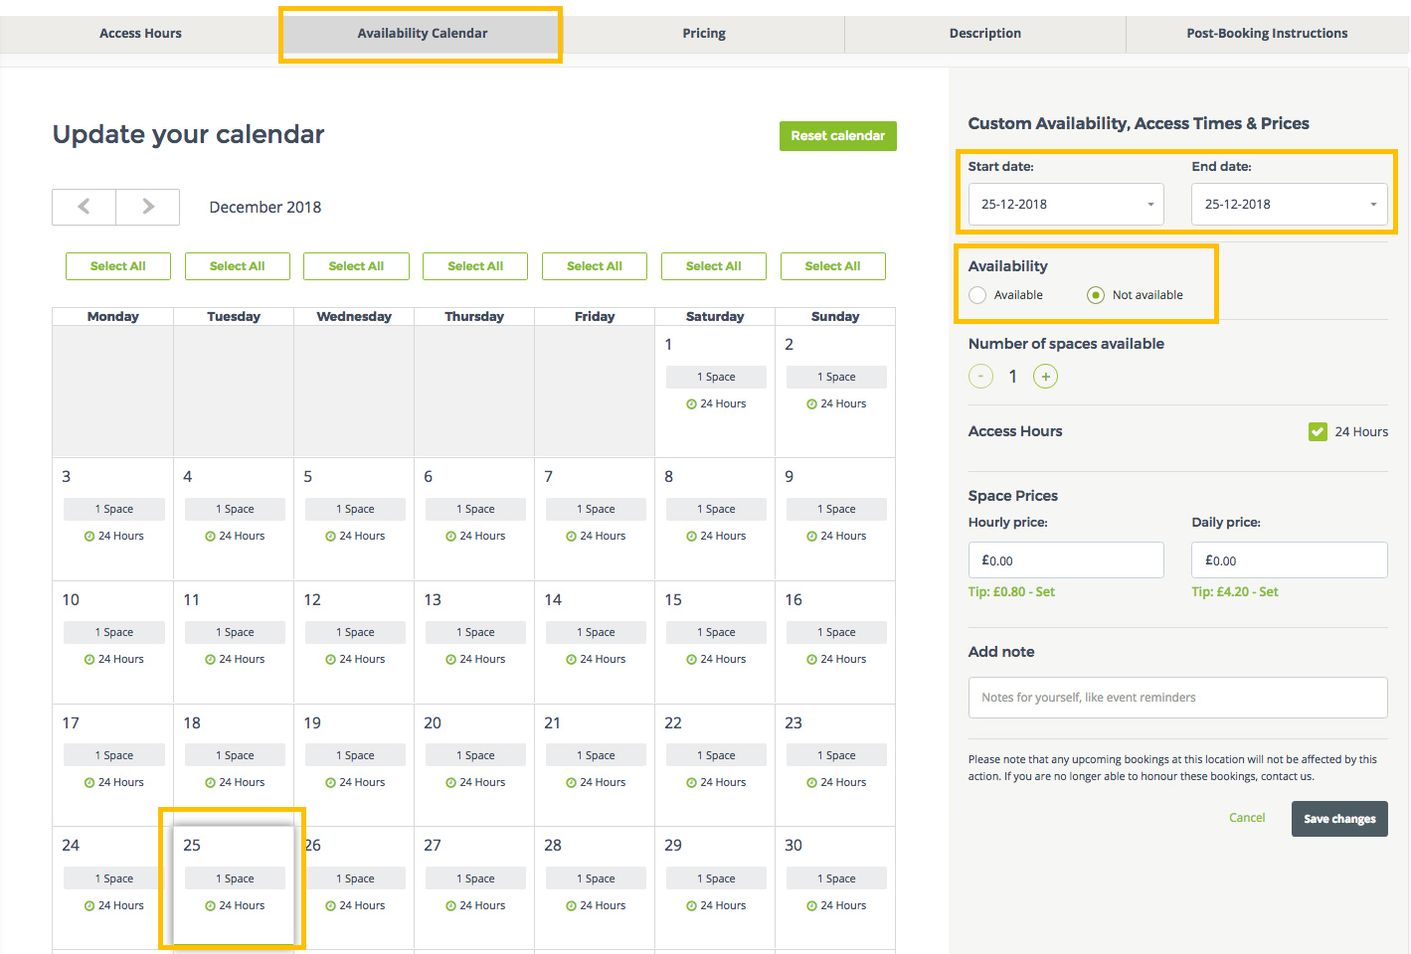Click the green check icon beside 24 Hours on December 25
The width and height of the screenshot is (1411, 954).
(209, 905)
